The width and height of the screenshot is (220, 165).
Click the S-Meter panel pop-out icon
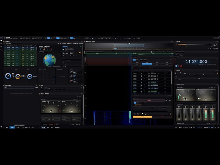(x=216, y=42)
